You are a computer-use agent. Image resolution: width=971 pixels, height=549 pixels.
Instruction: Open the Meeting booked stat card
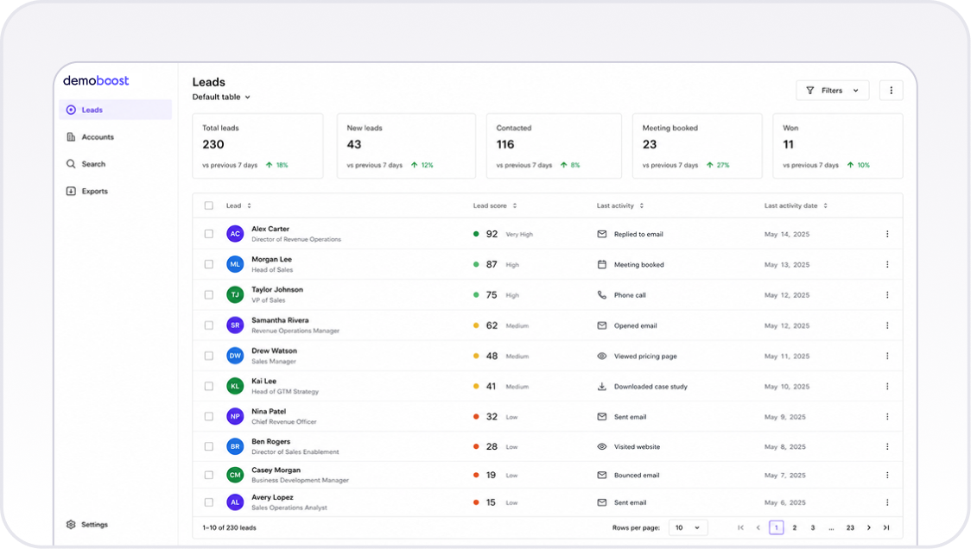pos(697,146)
